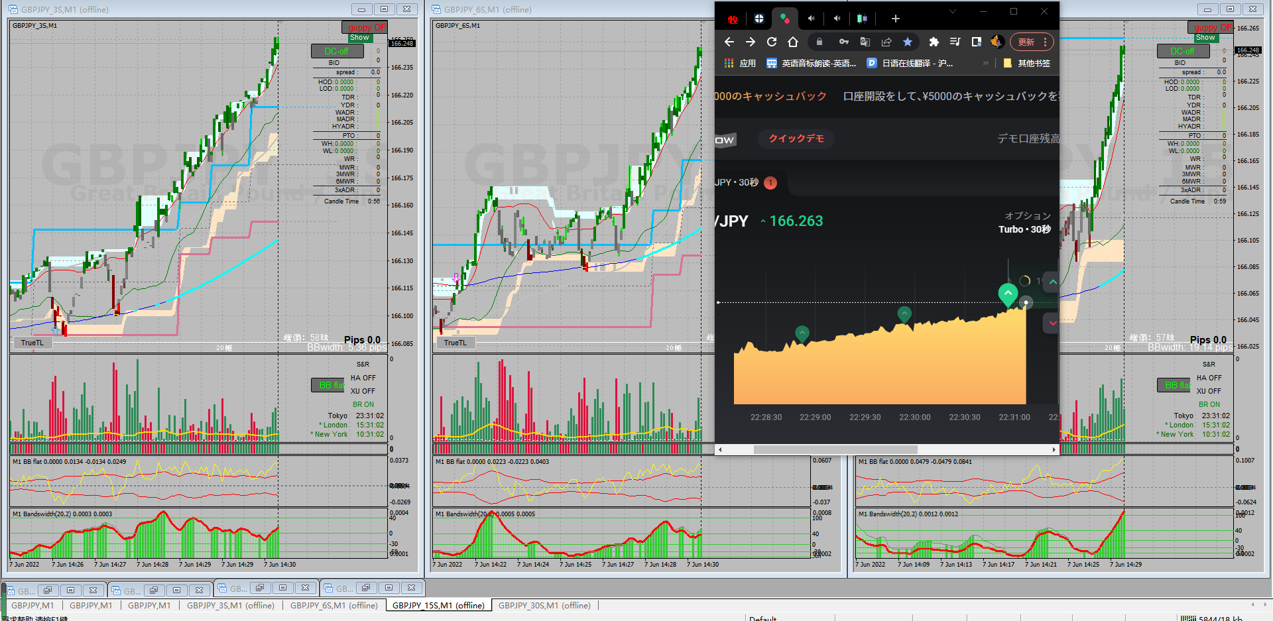Switch to GBPJPY_6S,M1 (offline) chart tab

coord(334,605)
